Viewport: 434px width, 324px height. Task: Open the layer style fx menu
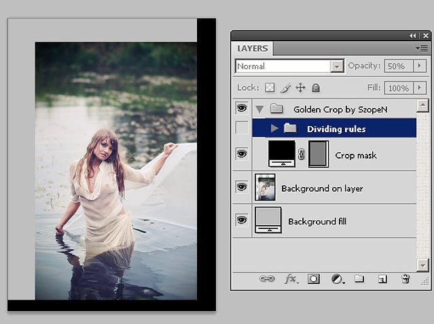(291, 279)
